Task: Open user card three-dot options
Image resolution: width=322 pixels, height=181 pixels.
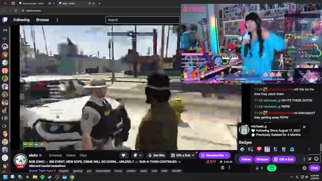Action: pyautogui.click(x=304, y=159)
